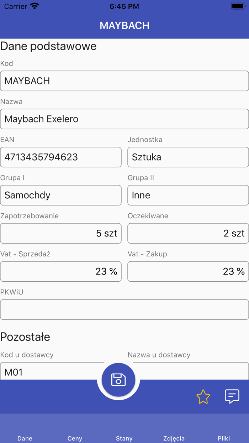This screenshot has height=443, width=249.
Task: Switch to the Ceny tab
Action: tap(75, 438)
